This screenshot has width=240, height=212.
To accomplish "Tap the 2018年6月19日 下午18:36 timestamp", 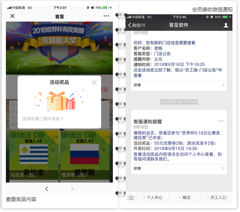I will (179, 102).
